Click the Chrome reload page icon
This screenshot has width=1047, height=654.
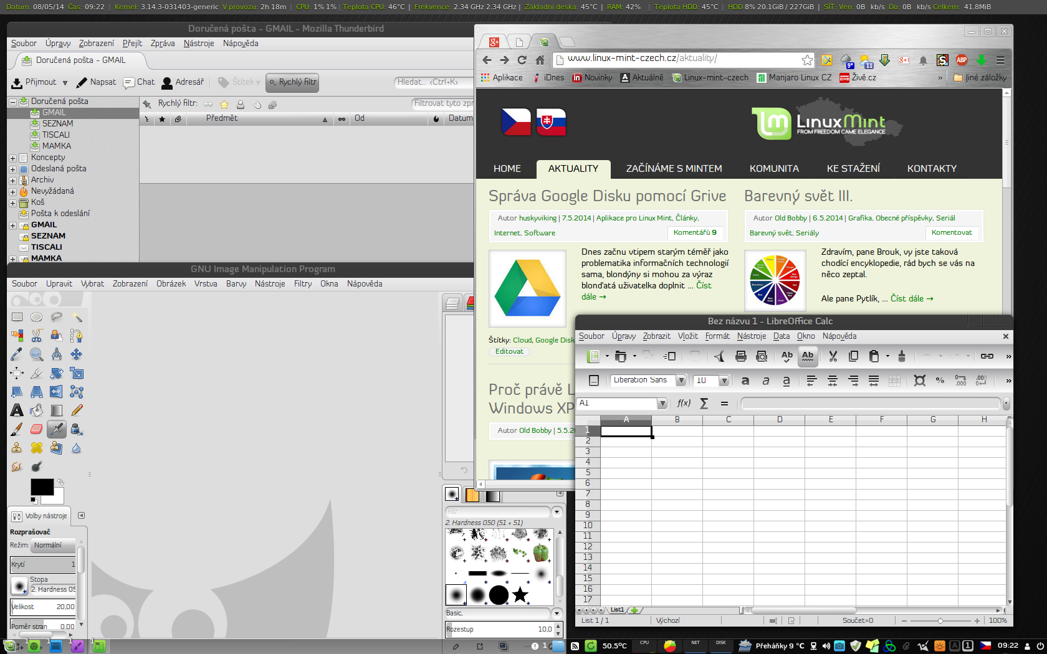(x=522, y=60)
